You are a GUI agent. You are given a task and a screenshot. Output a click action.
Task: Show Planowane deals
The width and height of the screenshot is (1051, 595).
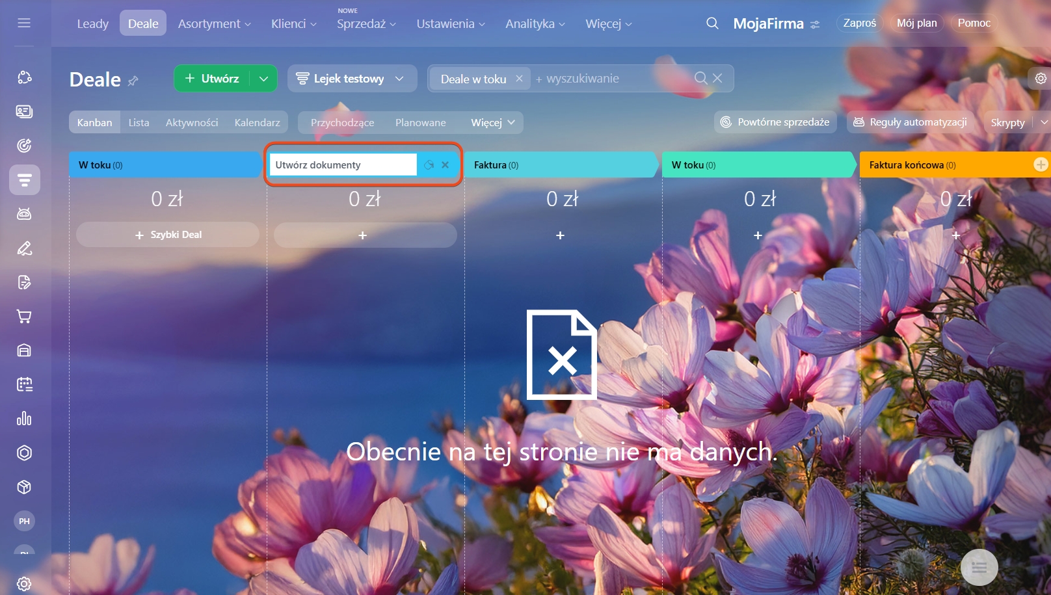421,122
